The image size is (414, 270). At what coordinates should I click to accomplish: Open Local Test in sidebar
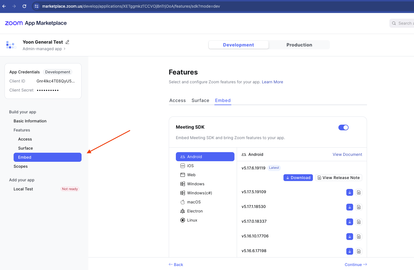23,189
